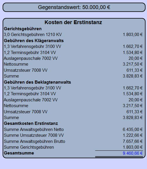Click Klägeranwalt's Summe value 3.828,83 €
Viewport: 147px width, 169px height.
pos(133,76)
